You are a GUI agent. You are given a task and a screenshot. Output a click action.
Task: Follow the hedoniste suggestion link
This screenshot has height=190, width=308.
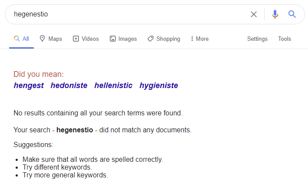(x=69, y=85)
